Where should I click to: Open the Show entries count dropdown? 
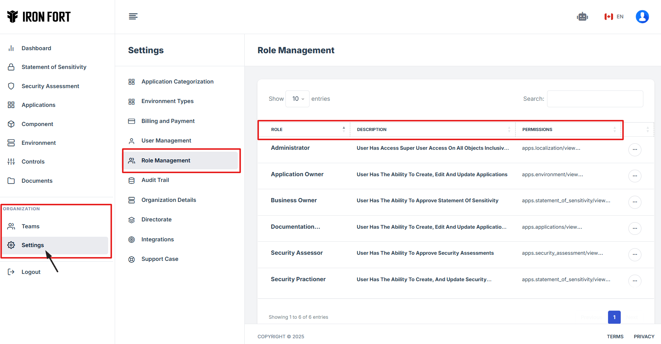click(x=298, y=99)
